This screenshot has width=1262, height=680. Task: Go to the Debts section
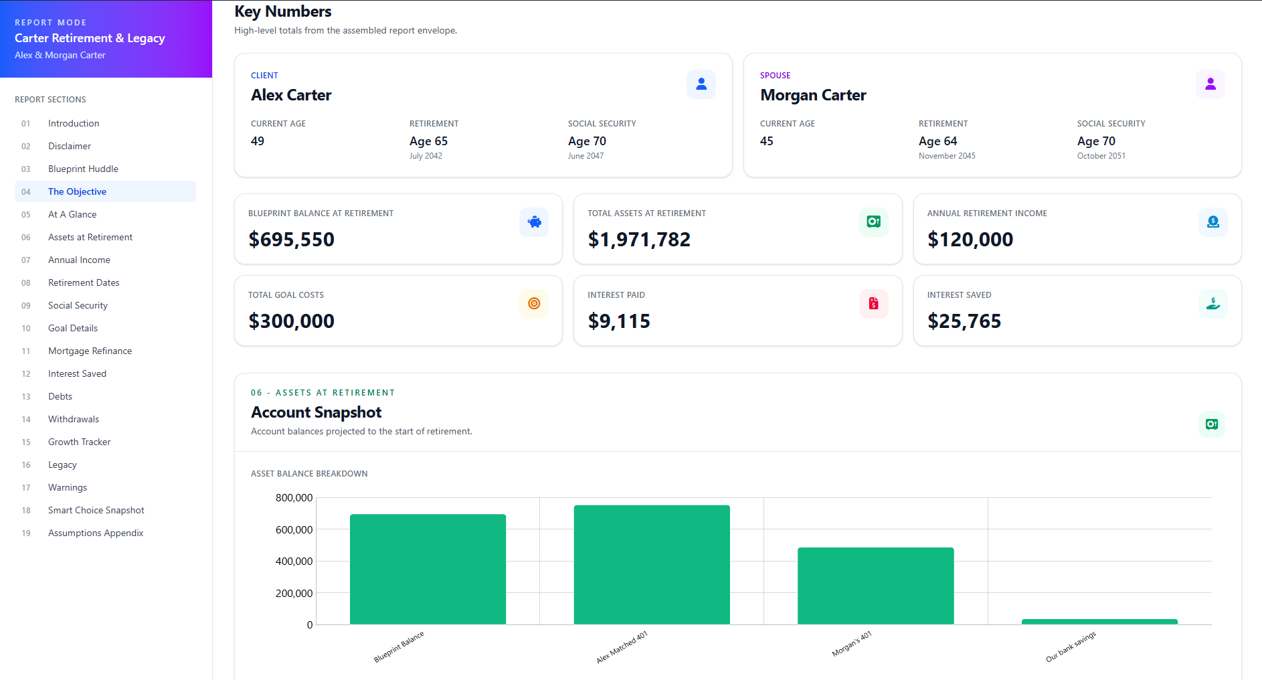point(105,396)
